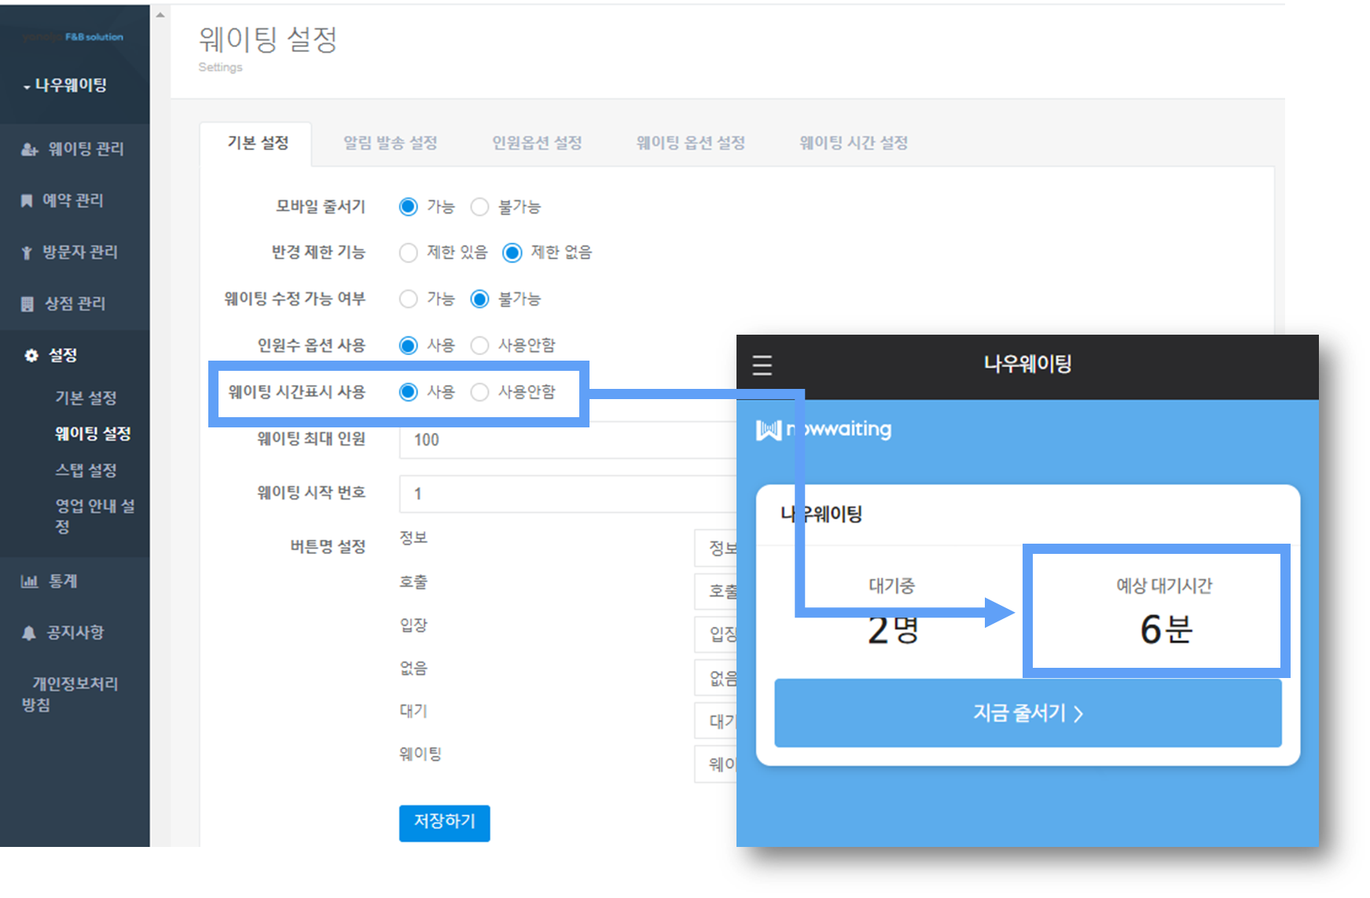The image size is (1370, 898).
Task: Select 사용안함 for 웨이팅 시간표시 사용
Action: coord(479,391)
